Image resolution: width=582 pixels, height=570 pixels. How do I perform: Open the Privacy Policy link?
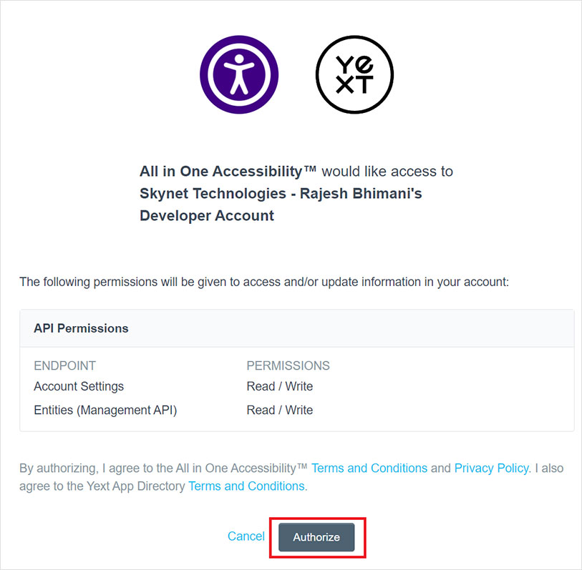click(491, 468)
